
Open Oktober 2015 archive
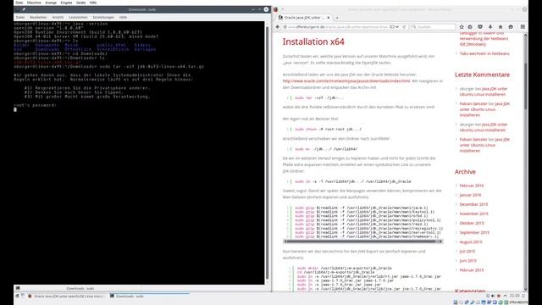point(472,223)
